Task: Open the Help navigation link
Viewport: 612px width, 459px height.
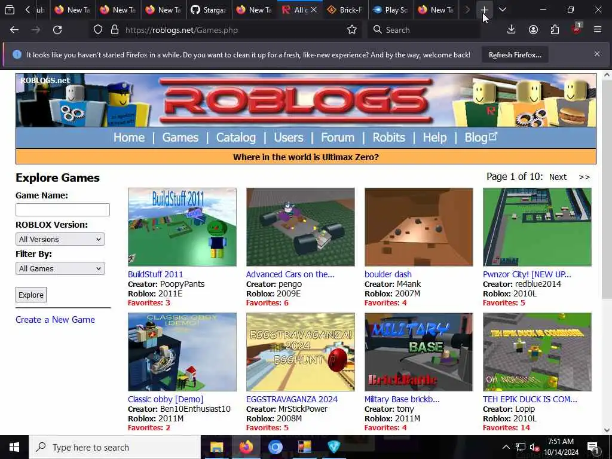Action: pyautogui.click(x=435, y=137)
